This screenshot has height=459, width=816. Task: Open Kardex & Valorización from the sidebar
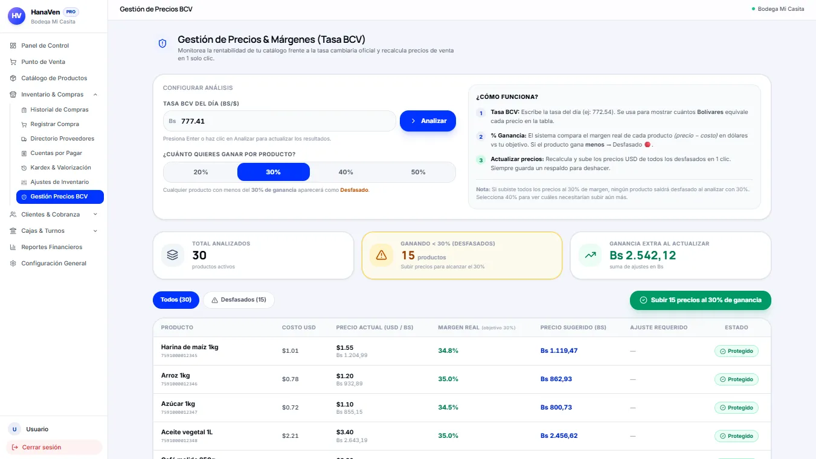(60, 168)
